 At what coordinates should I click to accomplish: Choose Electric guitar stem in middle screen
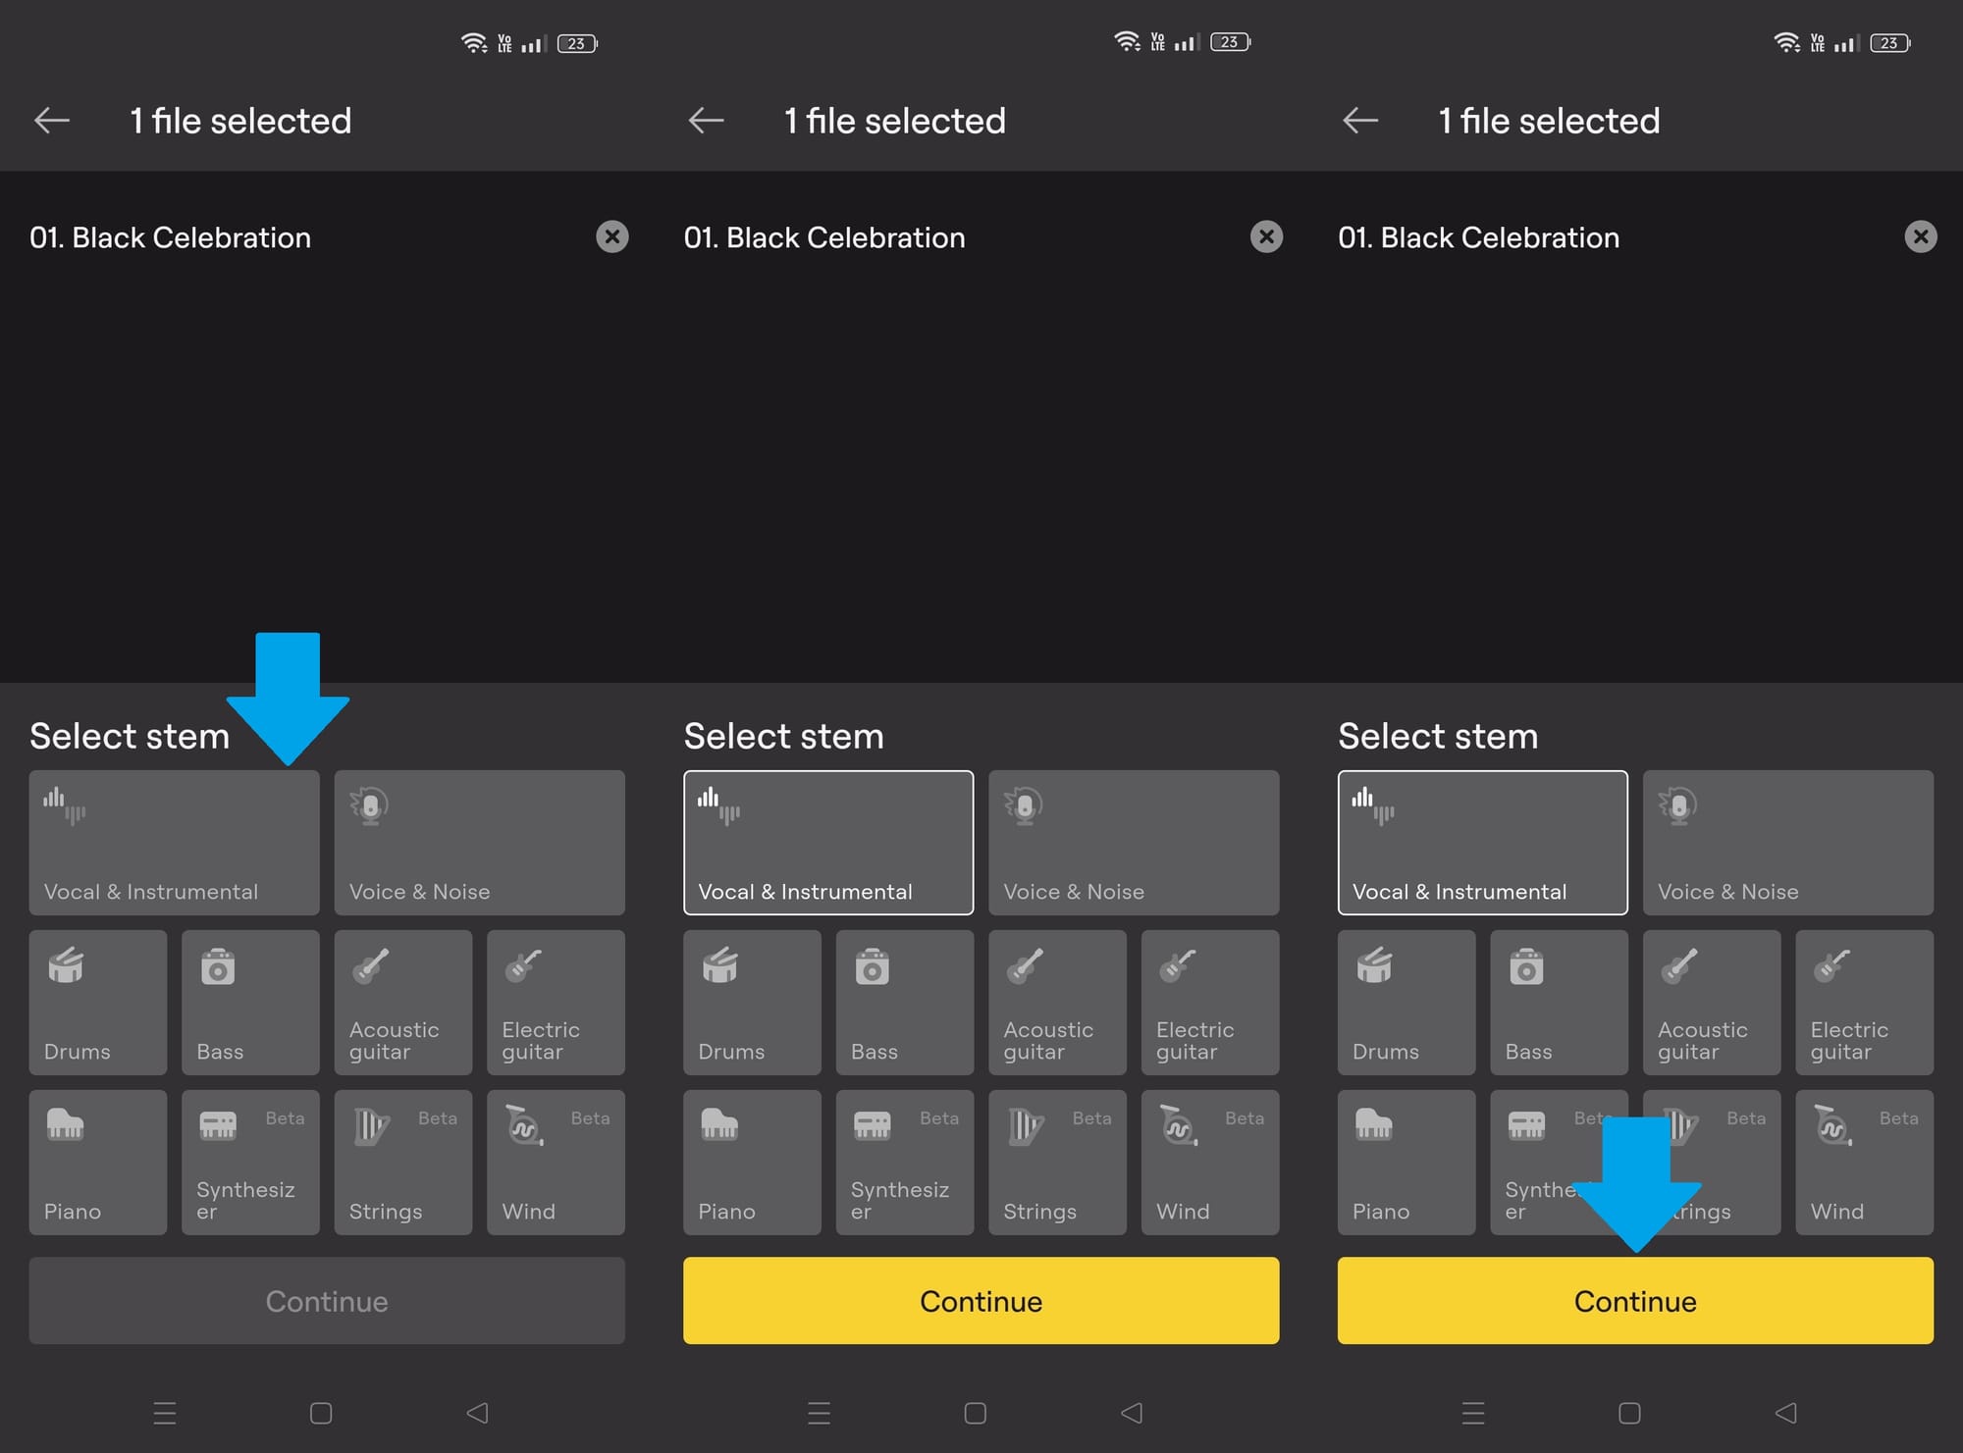[x=1209, y=1002]
